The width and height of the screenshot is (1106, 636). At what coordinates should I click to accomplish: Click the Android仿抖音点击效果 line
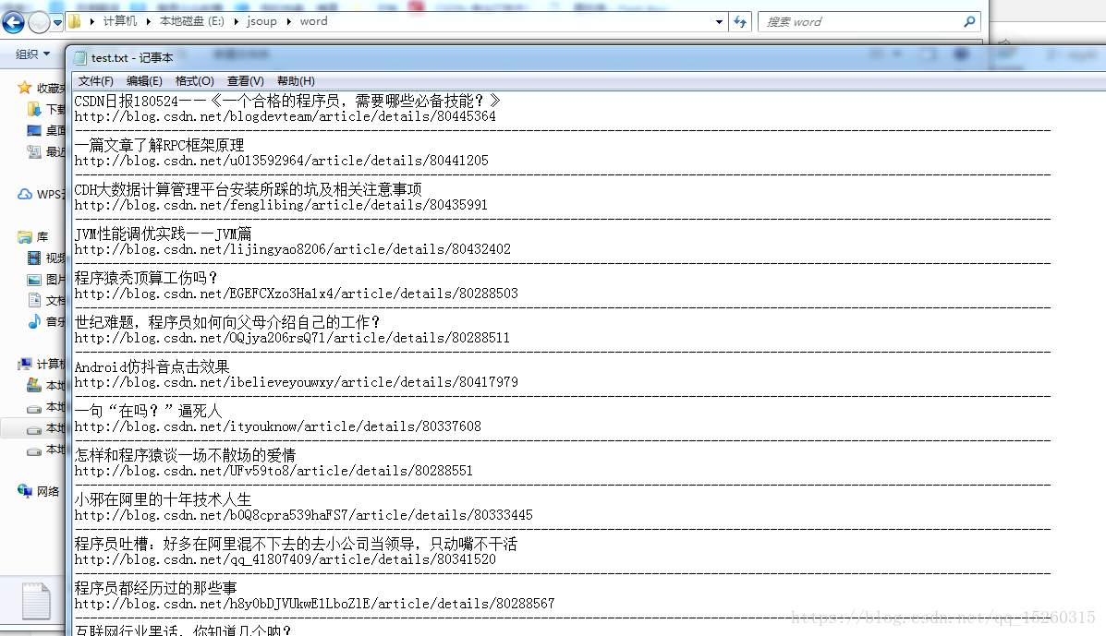click(152, 367)
